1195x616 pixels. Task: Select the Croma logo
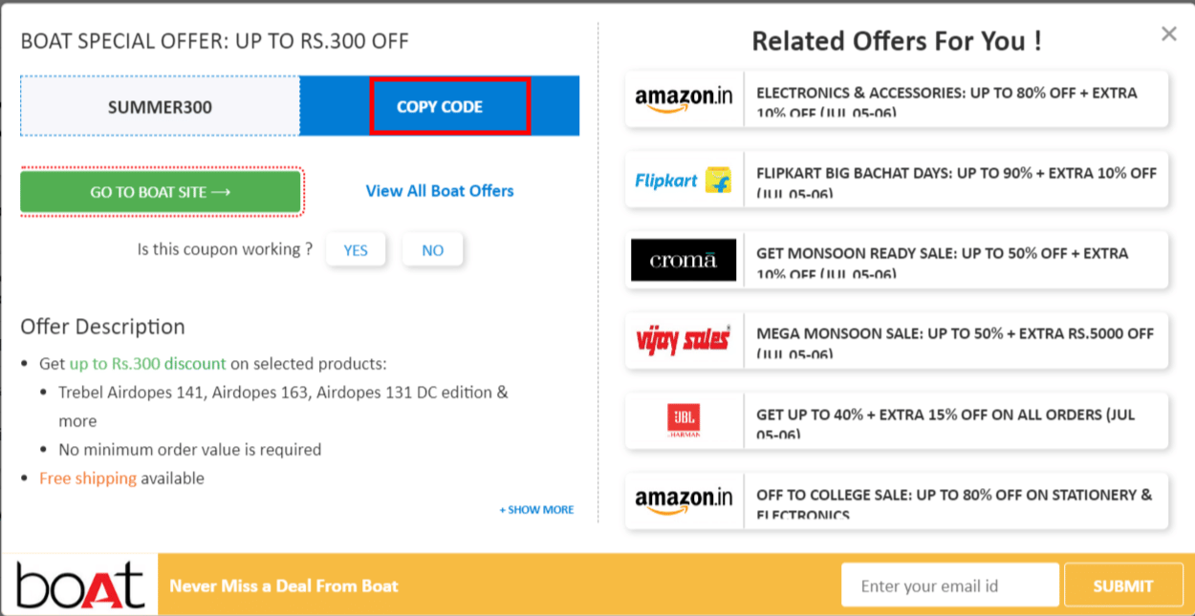[x=684, y=259]
